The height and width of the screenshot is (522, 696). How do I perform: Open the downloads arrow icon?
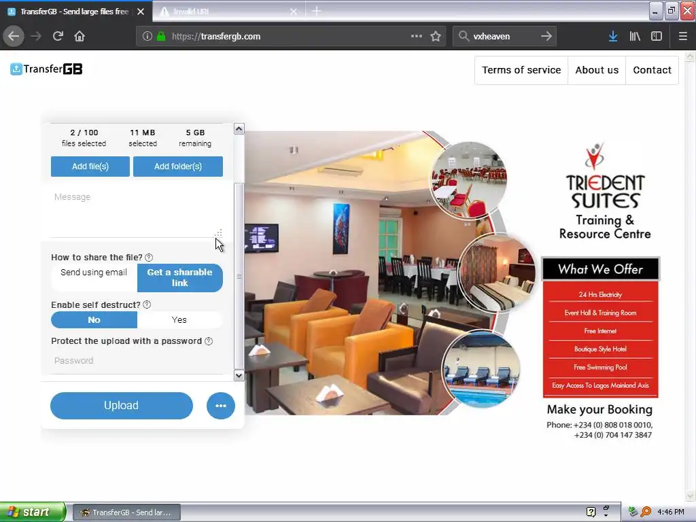613,36
